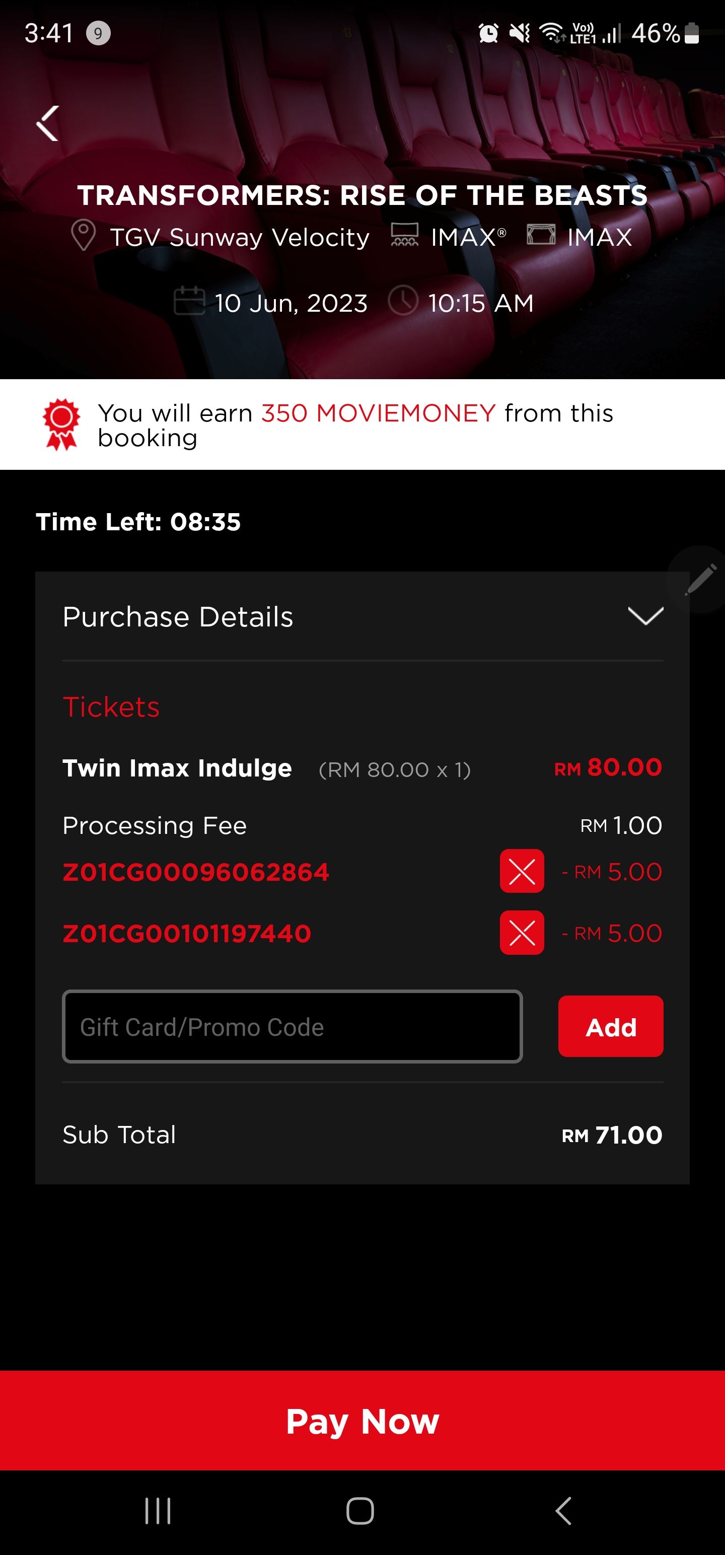Remove promo code Z01CG00096062864
Screen dimensions: 725x1555
(x=522, y=871)
